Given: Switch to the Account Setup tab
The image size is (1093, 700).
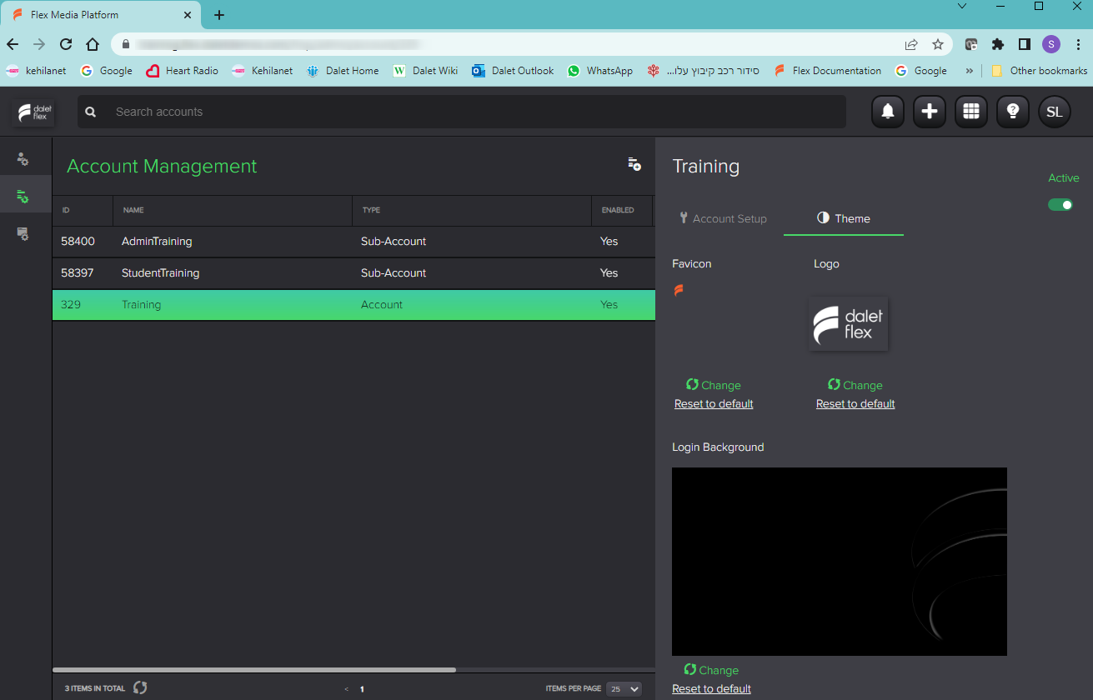Looking at the screenshot, I should coord(722,218).
